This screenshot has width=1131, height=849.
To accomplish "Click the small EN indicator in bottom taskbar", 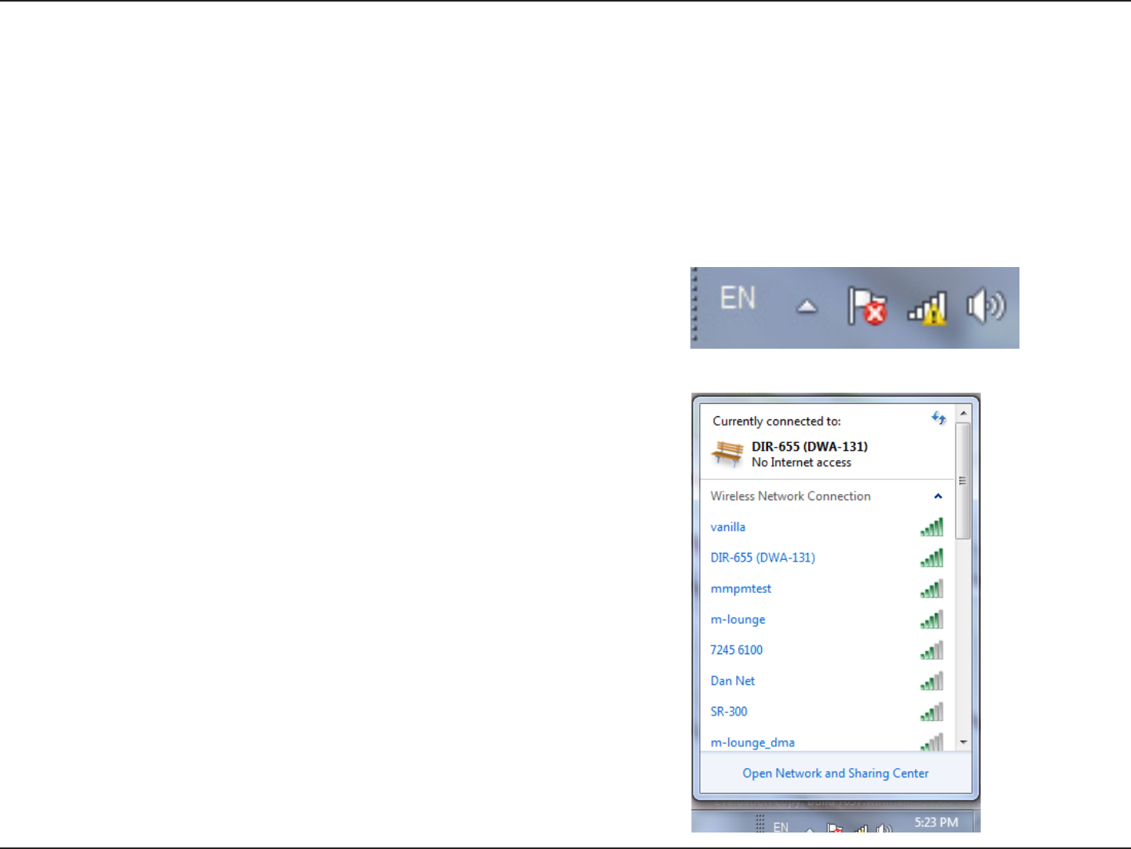I will (781, 827).
